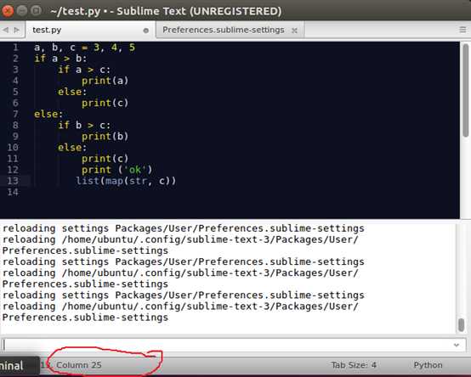Click the code line list(map(str, c))

pos(126,181)
